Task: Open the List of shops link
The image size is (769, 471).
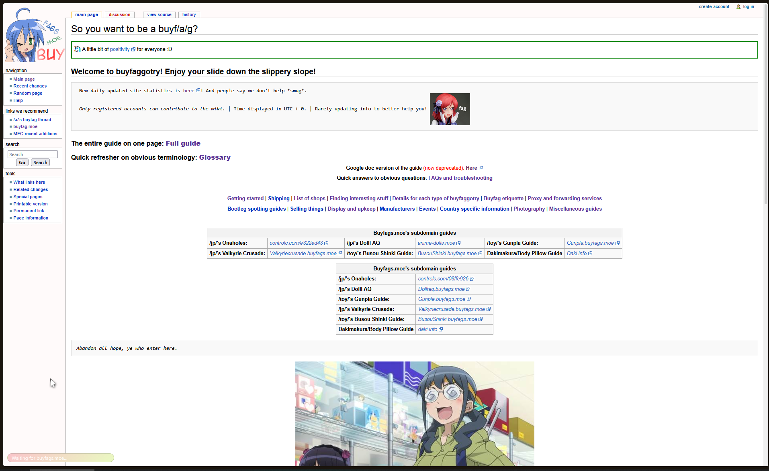Action: 309,199
